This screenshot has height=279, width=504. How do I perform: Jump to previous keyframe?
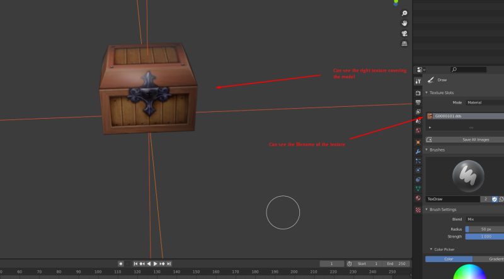[x=142, y=264]
